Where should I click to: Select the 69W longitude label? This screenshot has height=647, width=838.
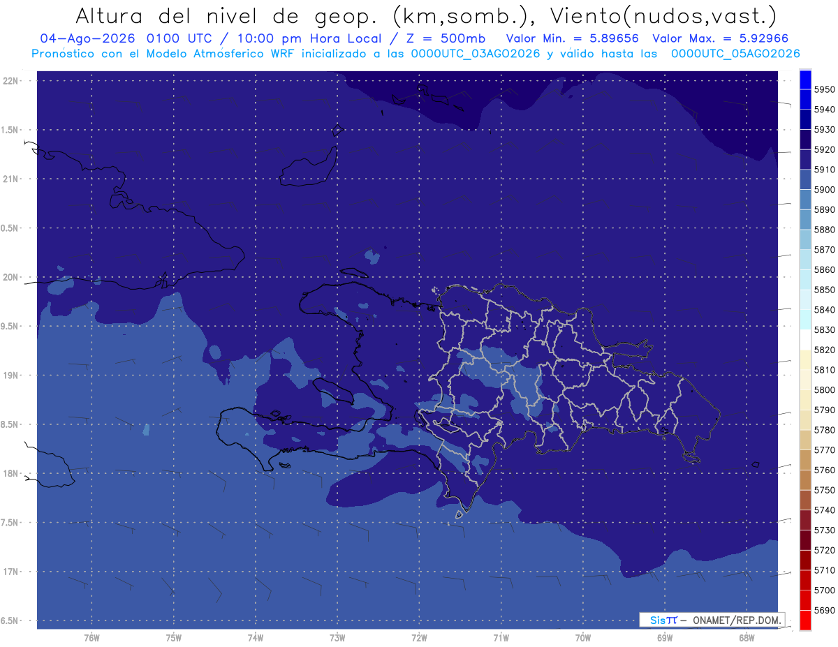tap(665, 638)
